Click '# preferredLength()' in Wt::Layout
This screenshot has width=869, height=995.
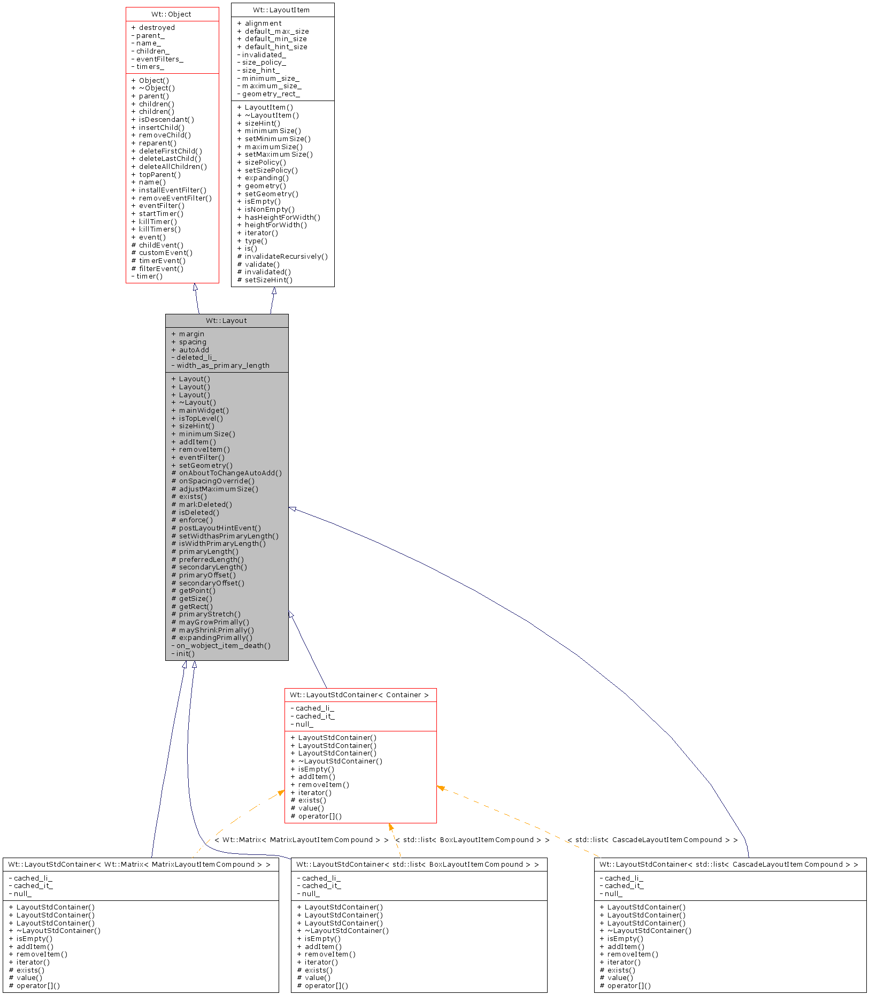click(207, 560)
